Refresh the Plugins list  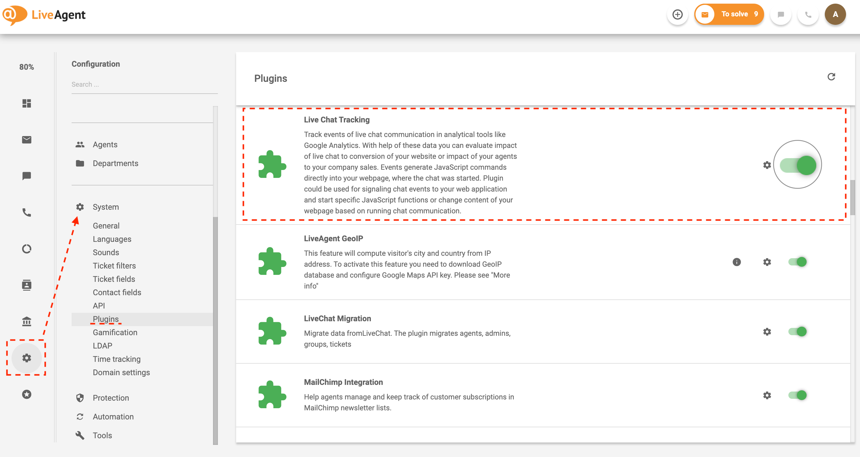tap(831, 77)
